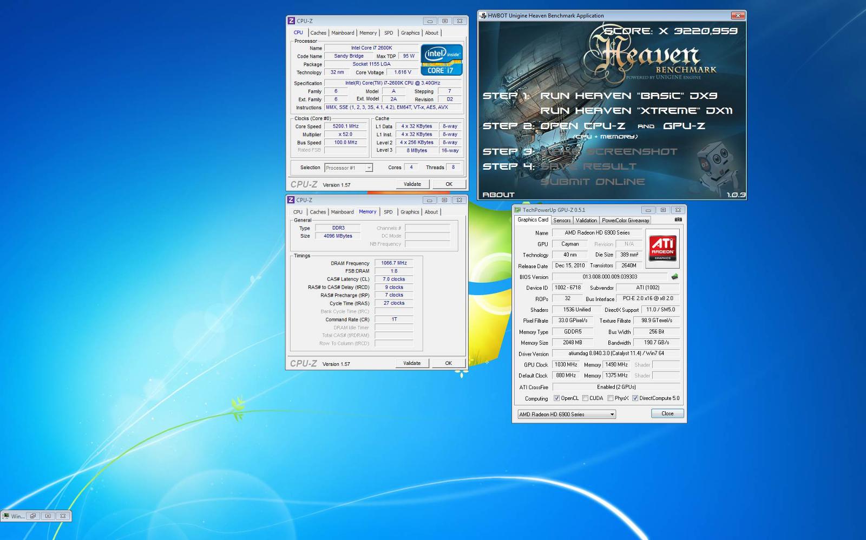866x540 pixels.
Task: Maximize the minimized Win... window
Action: (x=48, y=516)
